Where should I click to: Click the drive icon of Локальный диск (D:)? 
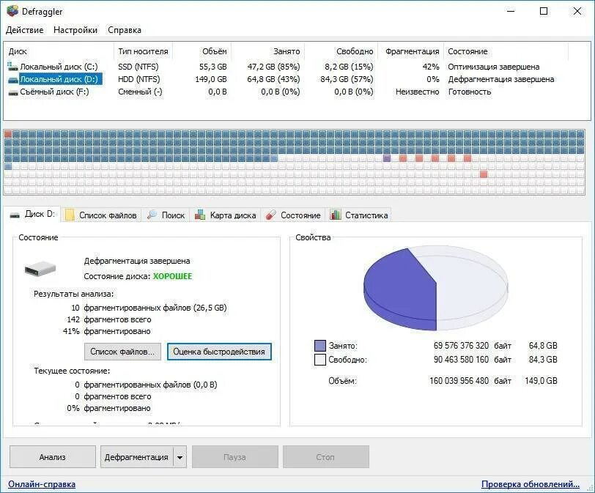(13, 80)
